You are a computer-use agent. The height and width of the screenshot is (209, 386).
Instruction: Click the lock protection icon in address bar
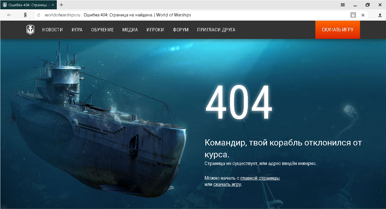[353, 15]
